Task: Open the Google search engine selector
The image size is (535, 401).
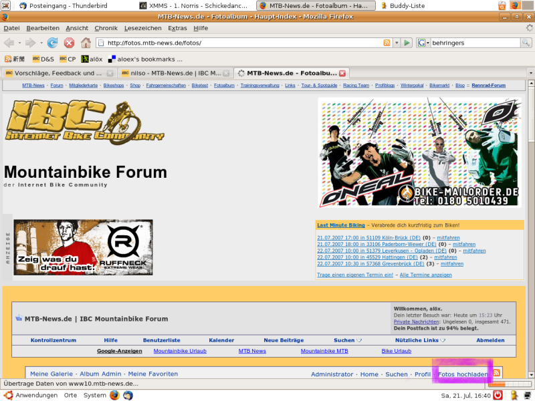Action: 423,43
